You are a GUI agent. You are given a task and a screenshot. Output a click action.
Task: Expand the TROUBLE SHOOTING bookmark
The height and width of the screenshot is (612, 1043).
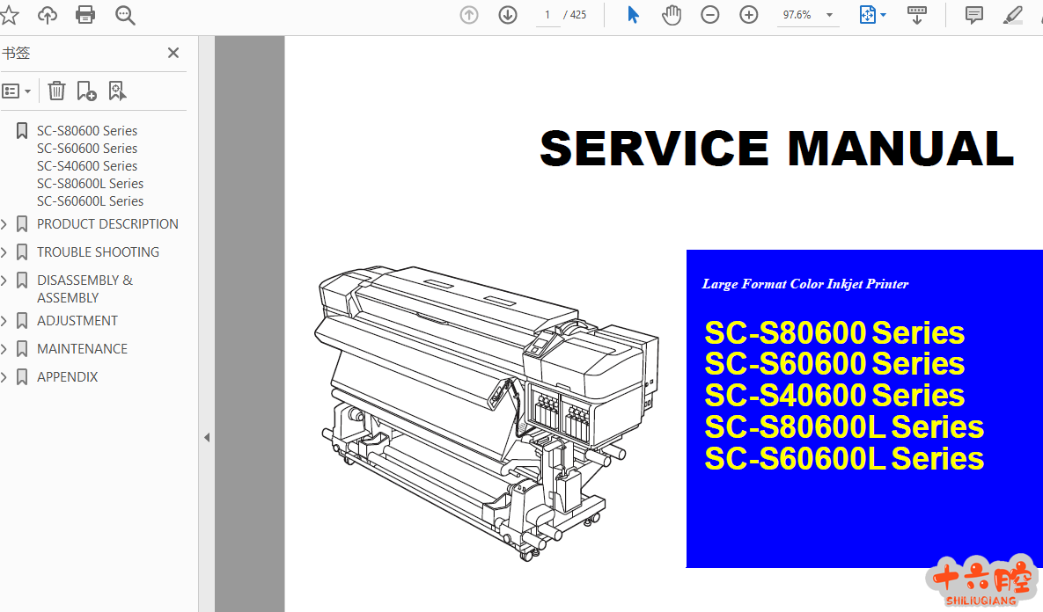tap(4, 252)
